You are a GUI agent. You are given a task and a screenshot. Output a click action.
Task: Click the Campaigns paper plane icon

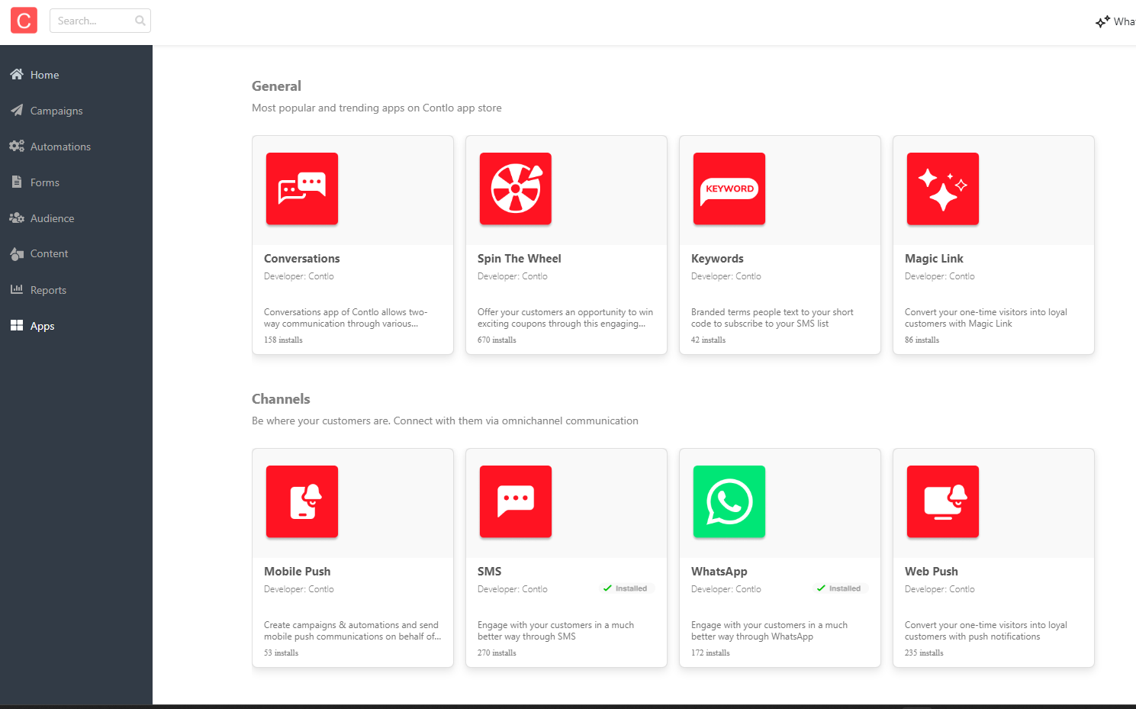click(17, 110)
